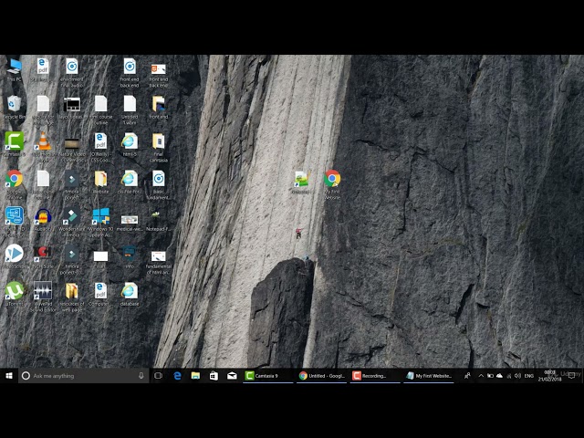Open File Explorer from taskbar

point(195,376)
